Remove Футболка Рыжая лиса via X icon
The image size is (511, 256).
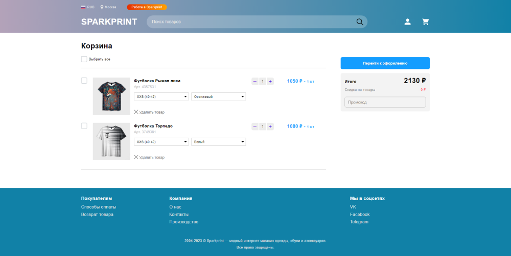coord(136,112)
